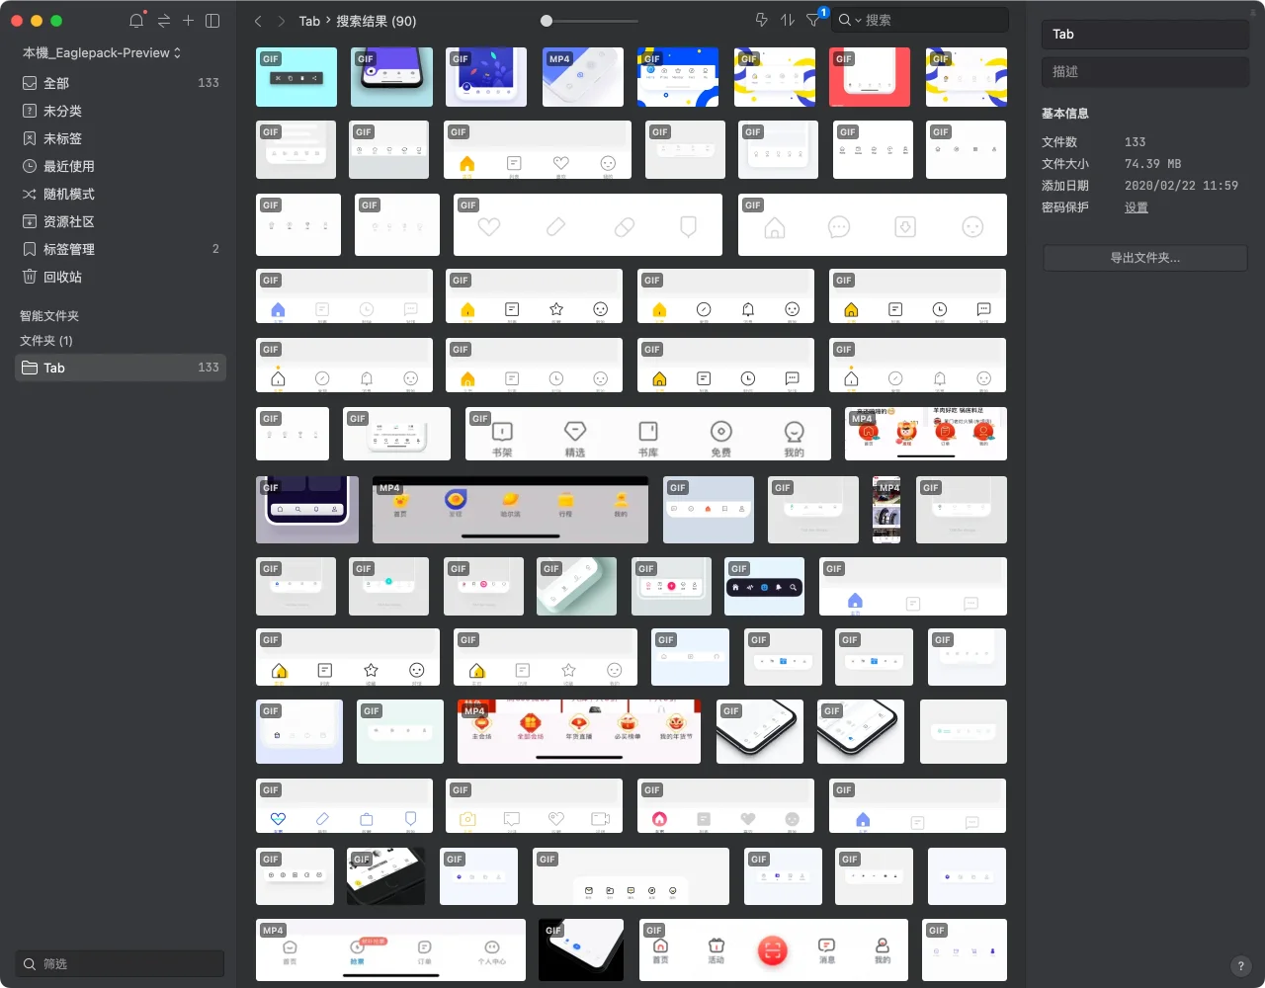1265x988 pixels.
Task: Click the 导出文件夹... button
Action: (x=1144, y=258)
